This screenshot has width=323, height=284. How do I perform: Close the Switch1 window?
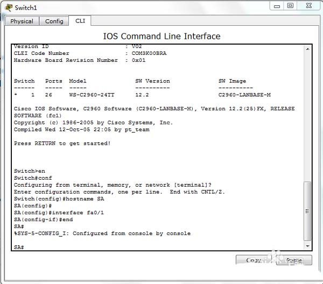309,6
